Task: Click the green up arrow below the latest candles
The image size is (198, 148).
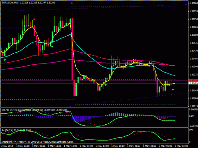Action: pos(173,90)
